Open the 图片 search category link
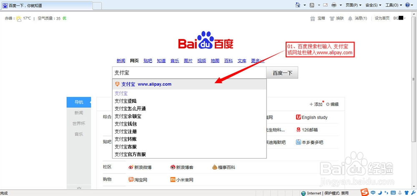 click(188, 61)
